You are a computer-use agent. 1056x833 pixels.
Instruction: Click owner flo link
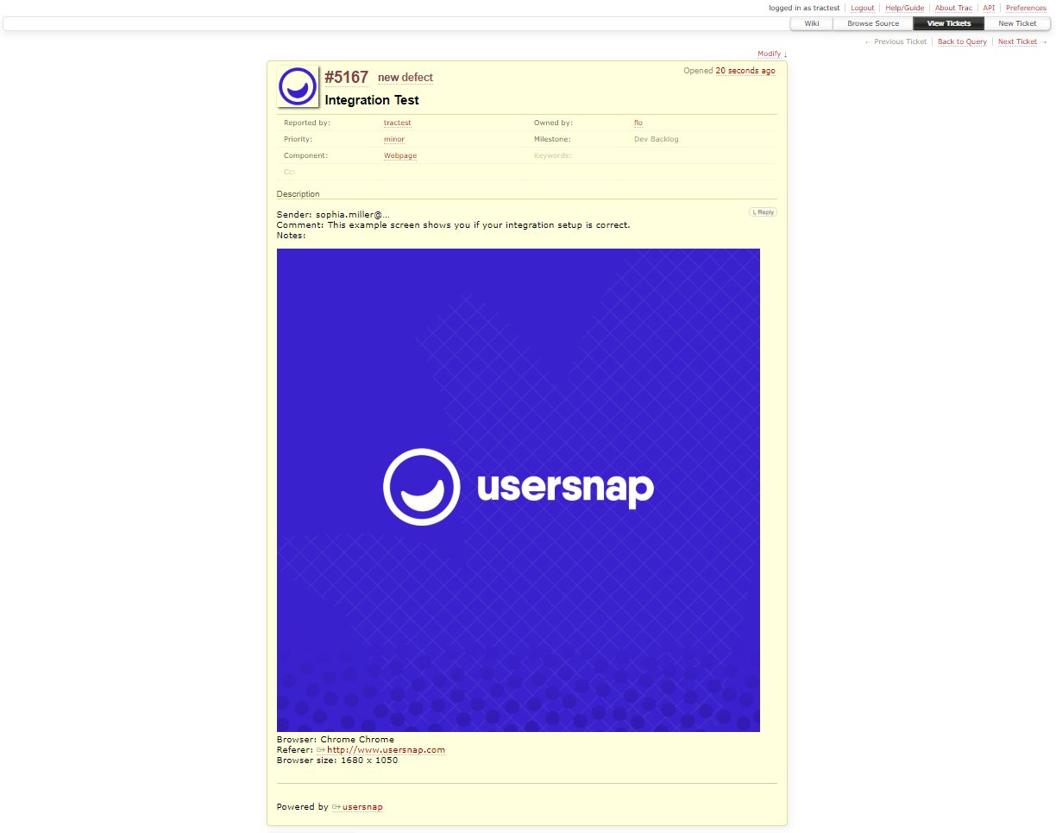[638, 123]
